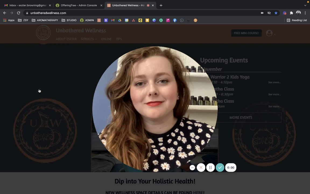Open the green 't' bookmark icon
Image resolution: width=310 pixels, height=194 pixels.
point(161,20)
